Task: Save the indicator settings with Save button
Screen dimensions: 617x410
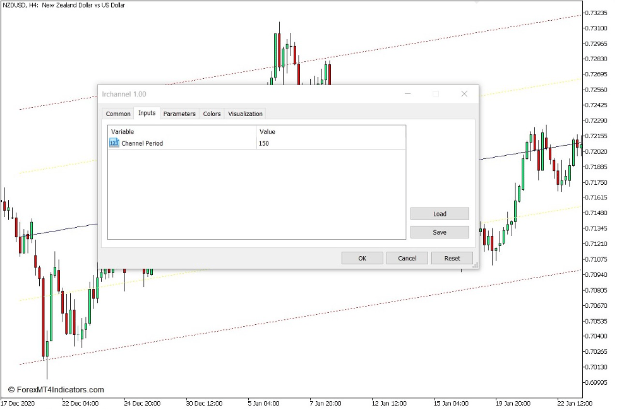Action: tap(440, 232)
